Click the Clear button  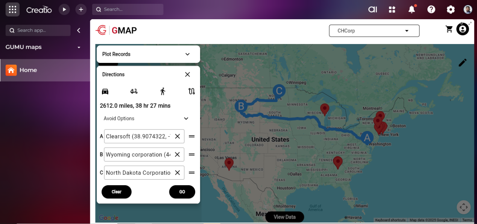117,192
